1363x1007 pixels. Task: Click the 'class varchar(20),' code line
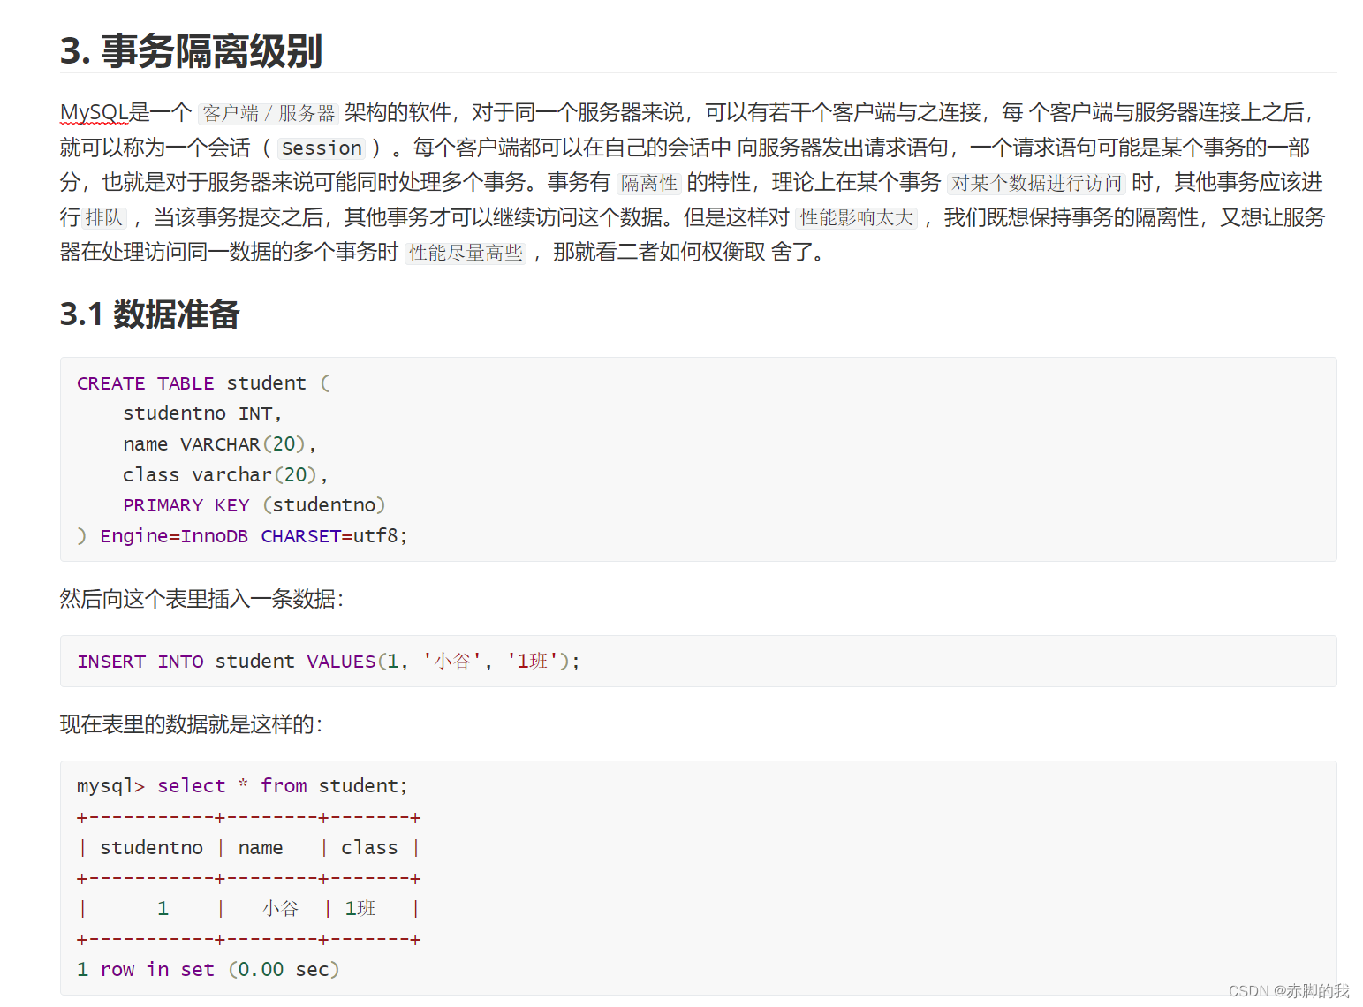(x=225, y=475)
